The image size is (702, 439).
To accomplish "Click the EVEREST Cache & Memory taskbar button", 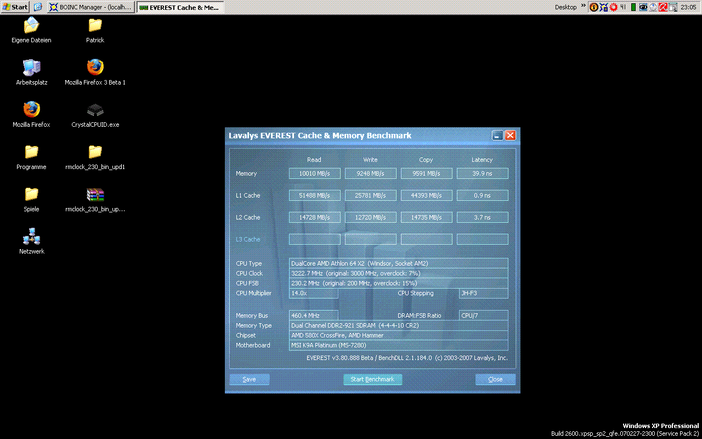I will (180, 7).
